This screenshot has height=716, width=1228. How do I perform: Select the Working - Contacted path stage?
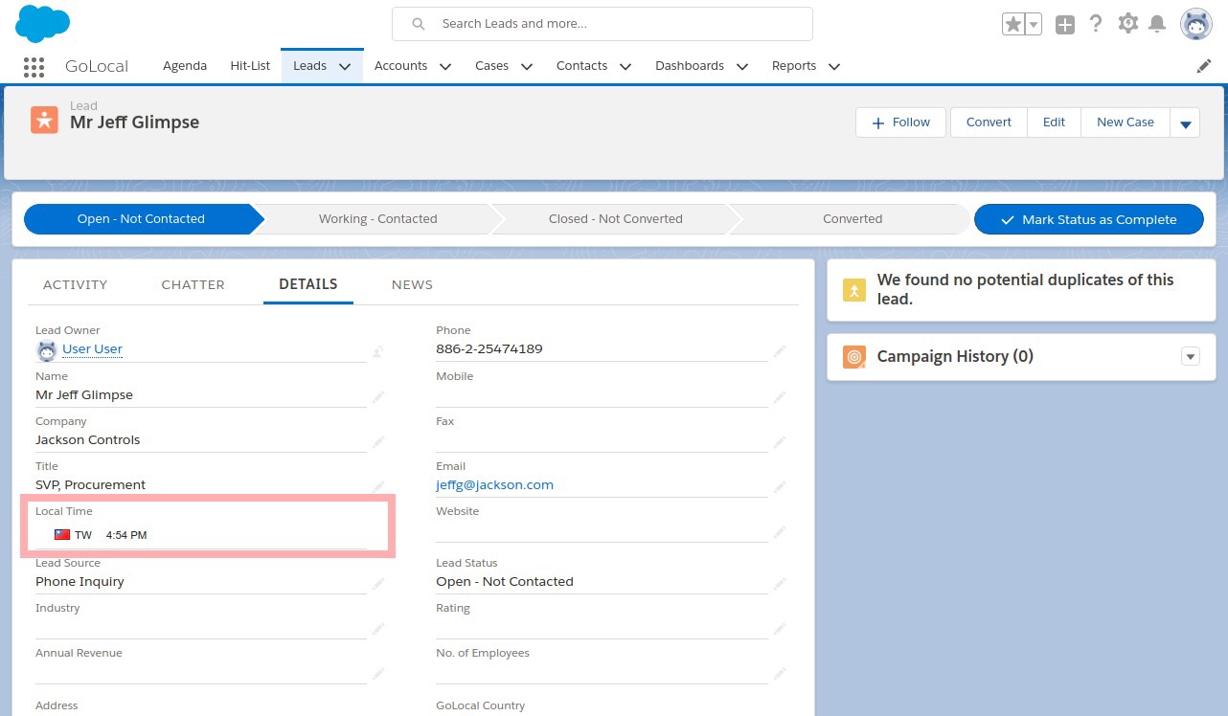(377, 219)
